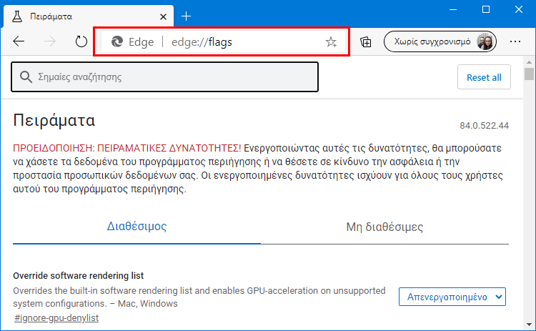Image resolution: width=536 pixels, height=331 pixels.
Task: Close the Edge window
Action: pyautogui.click(x=519, y=9)
